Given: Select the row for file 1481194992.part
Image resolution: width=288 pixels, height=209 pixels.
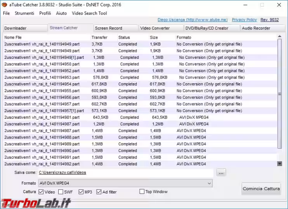Looking at the screenshot, I should click(140, 164).
